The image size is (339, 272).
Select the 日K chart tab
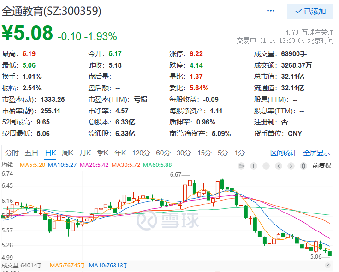click(x=50, y=153)
